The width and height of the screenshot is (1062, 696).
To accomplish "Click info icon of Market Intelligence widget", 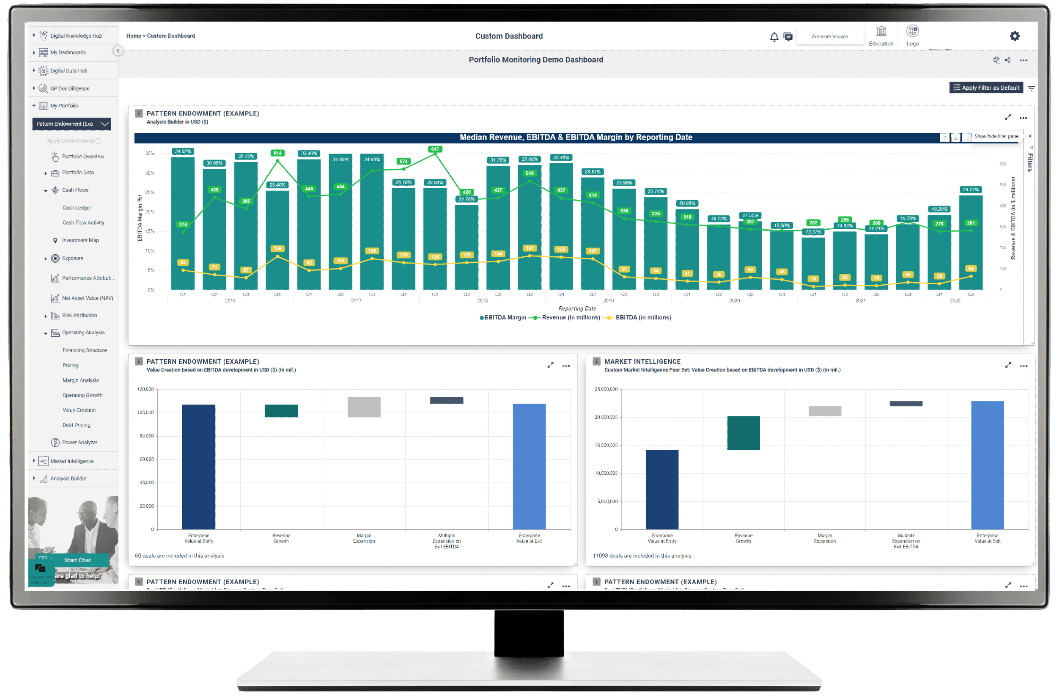I will point(596,361).
